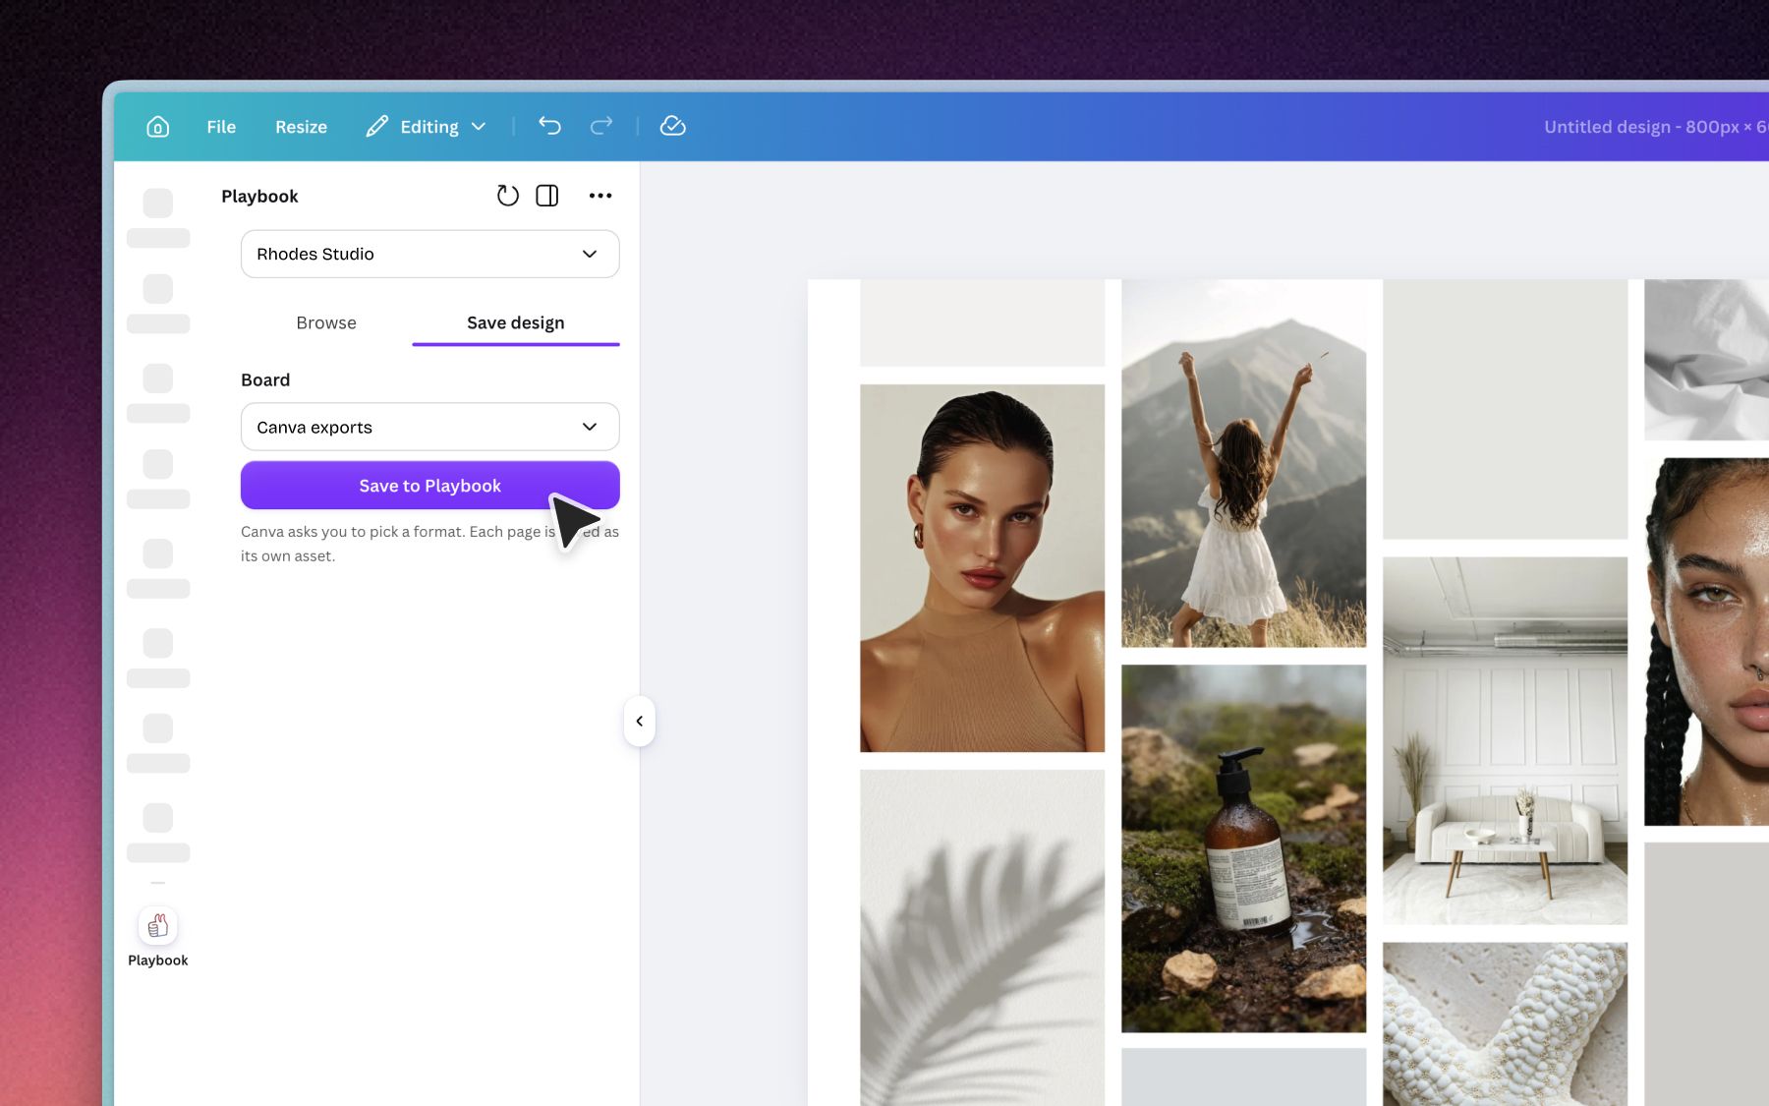Collapse the side panel arrow

tap(640, 722)
